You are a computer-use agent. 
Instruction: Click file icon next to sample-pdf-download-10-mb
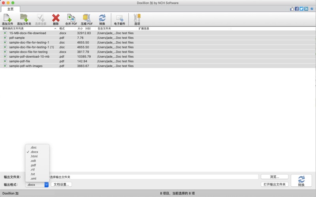(x=5, y=56)
